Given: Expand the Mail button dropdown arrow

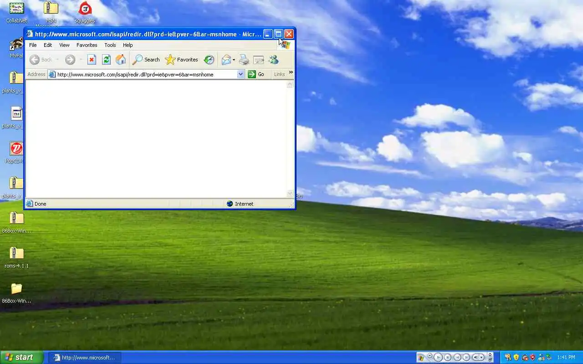Looking at the screenshot, I should pos(234,60).
